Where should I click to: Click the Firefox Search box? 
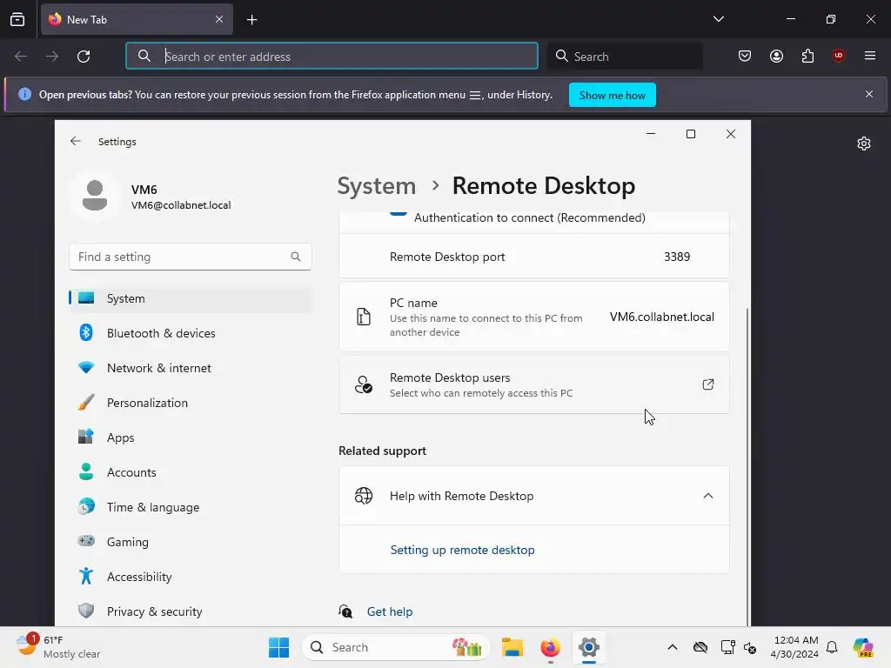click(625, 56)
